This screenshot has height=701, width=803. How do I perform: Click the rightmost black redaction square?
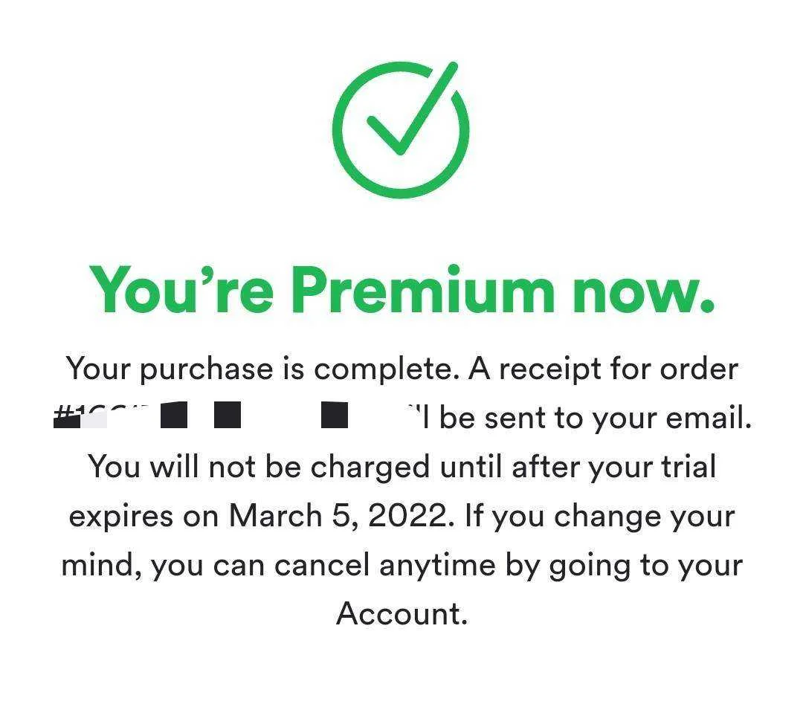(335, 416)
